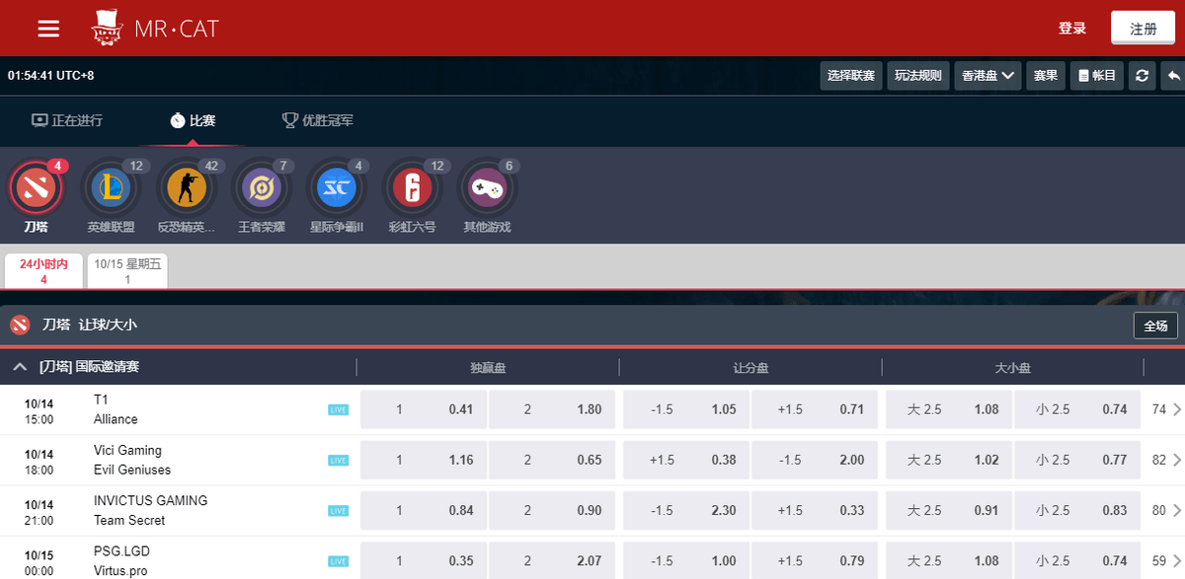Expand more markets for INVICTUS GAMING match (80)
The image size is (1185, 579).
tap(1166, 510)
